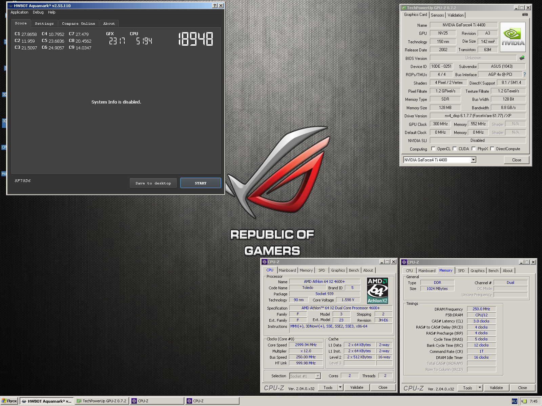Screen dimensions: 542x406
Task: Click the right CPU-Z window title icon
Action: [x=404, y=262]
